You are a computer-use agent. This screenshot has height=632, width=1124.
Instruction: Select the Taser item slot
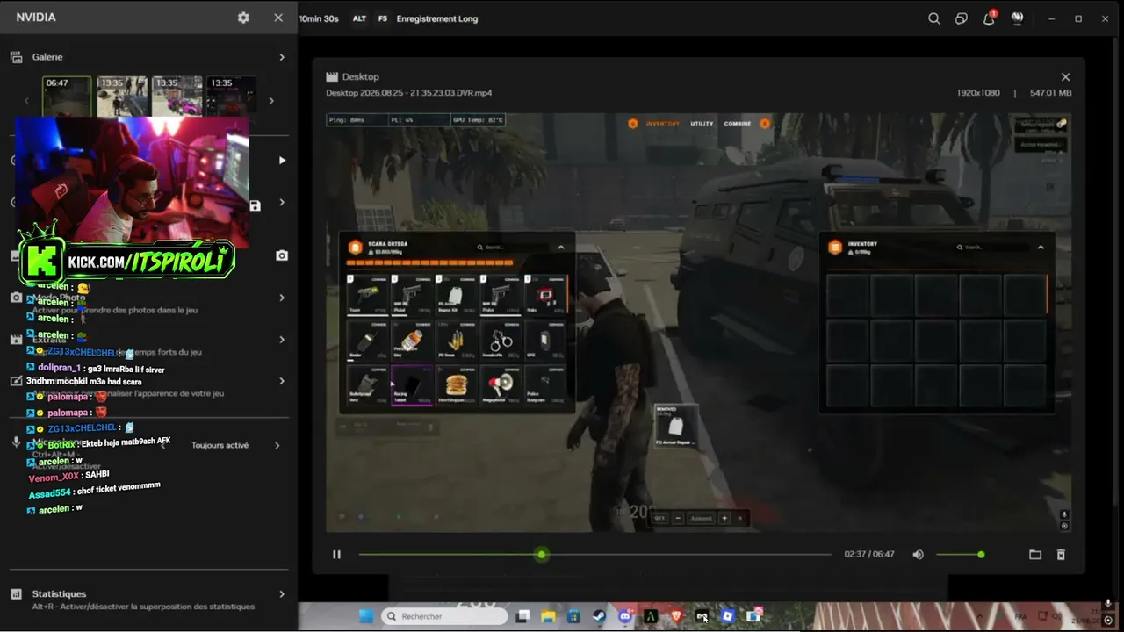367,294
